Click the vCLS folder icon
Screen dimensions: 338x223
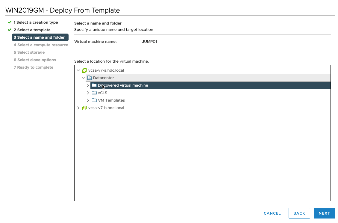tap(94, 93)
